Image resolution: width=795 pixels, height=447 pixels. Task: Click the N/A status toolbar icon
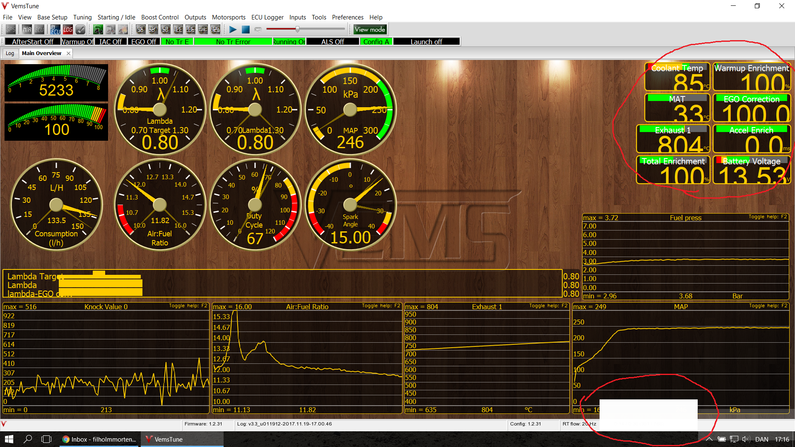[27, 29]
